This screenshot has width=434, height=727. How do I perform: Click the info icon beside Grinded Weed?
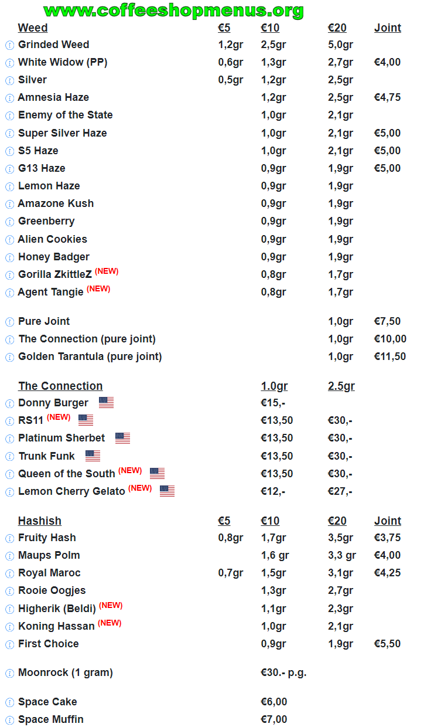click(x=9, y=45)
